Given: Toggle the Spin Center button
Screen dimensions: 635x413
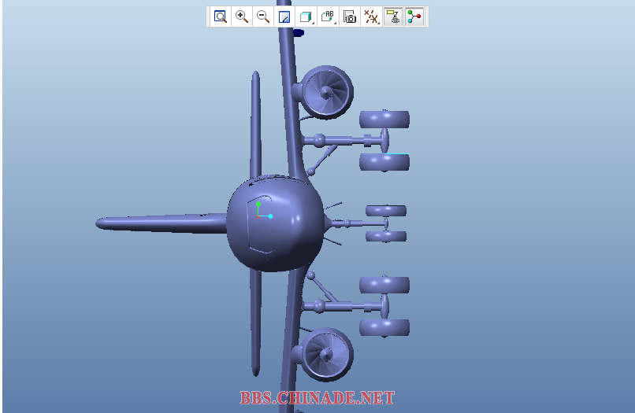Looking at the screenshot, I should click(414, 17).
